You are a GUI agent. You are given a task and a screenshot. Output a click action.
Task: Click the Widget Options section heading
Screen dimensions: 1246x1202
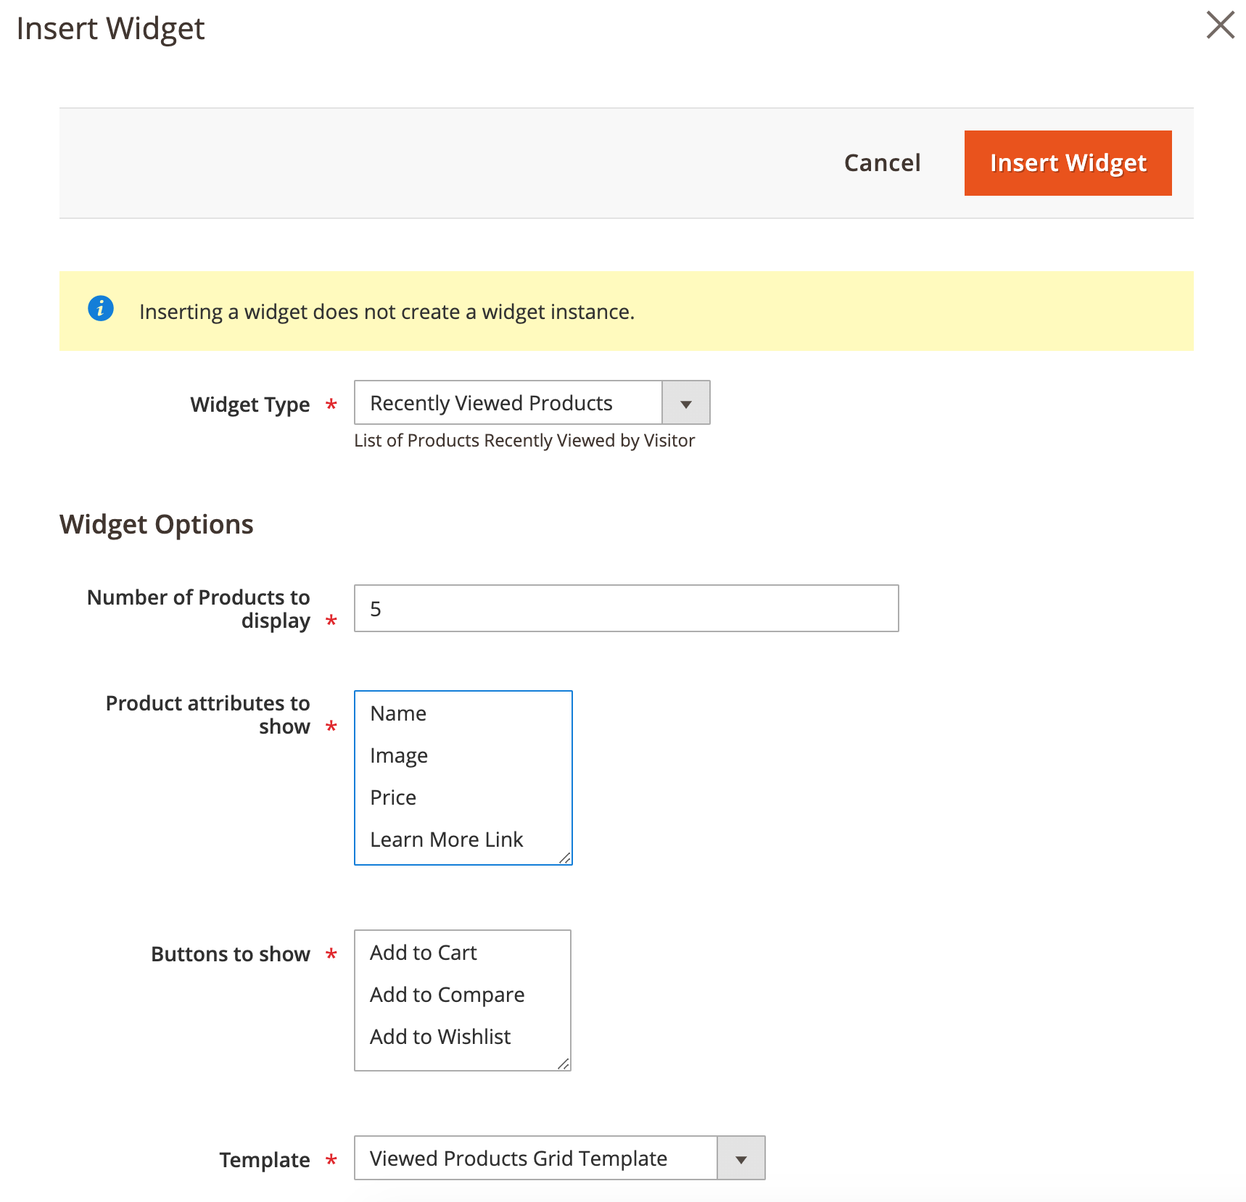(x=157, y=524)
